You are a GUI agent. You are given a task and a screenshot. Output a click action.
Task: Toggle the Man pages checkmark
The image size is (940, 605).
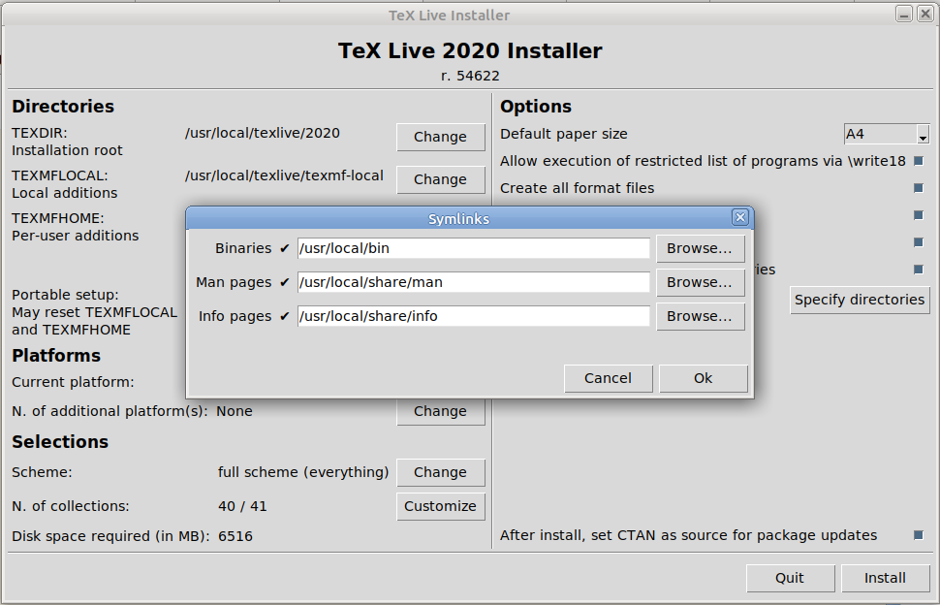[x=285, y=282]
